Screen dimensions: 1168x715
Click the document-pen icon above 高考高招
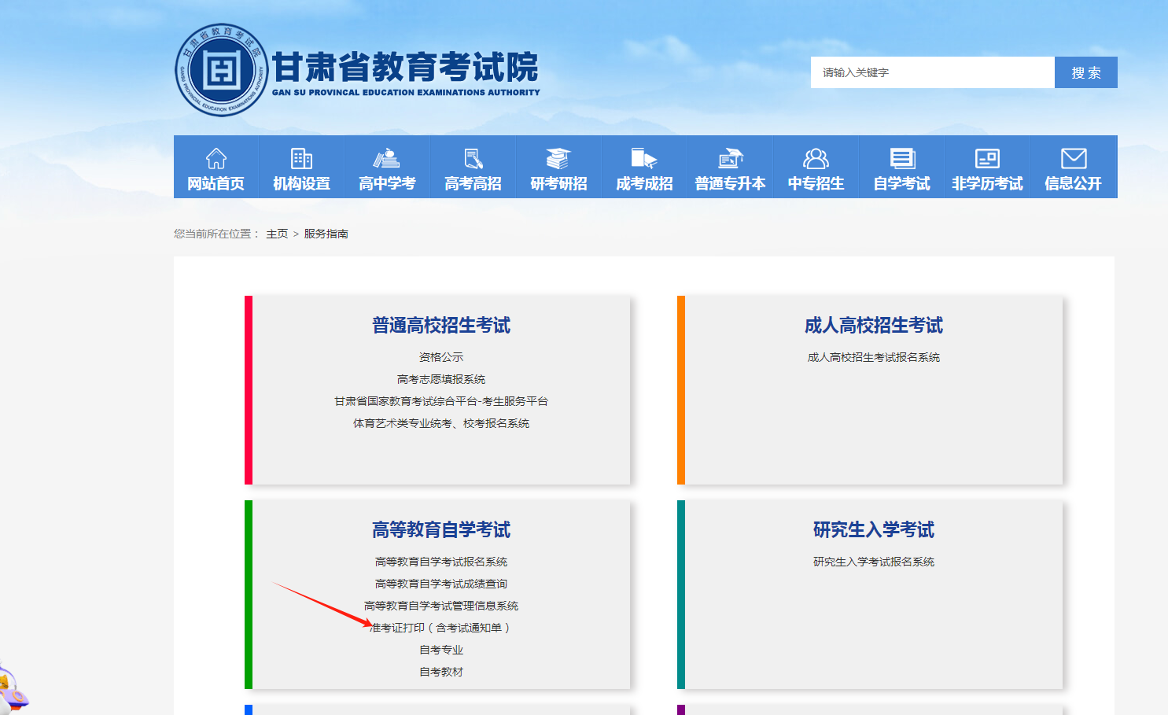click(473, 158)
